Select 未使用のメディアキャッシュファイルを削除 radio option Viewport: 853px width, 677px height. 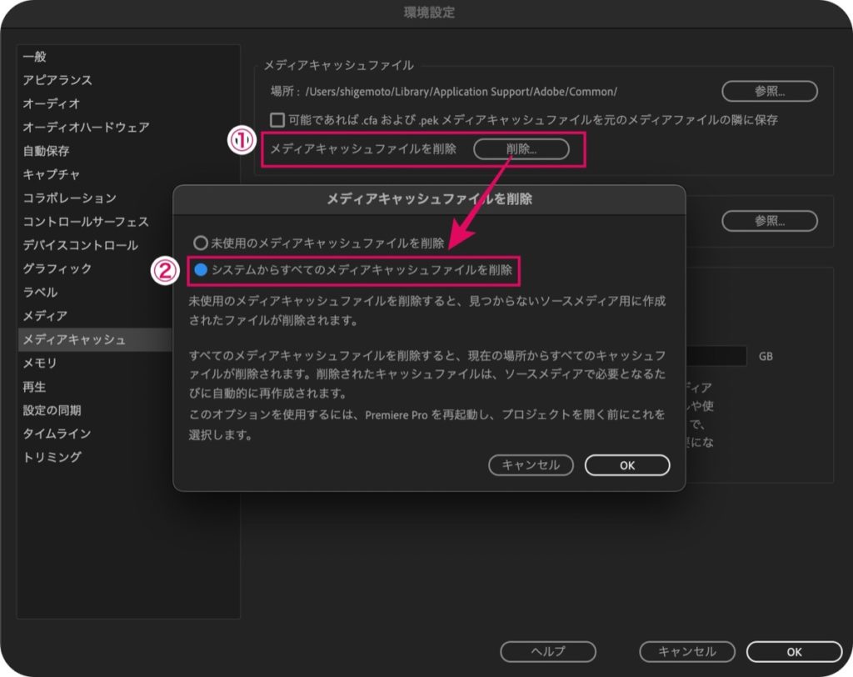(x=201, y=243)
